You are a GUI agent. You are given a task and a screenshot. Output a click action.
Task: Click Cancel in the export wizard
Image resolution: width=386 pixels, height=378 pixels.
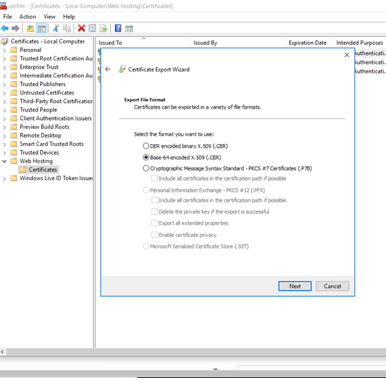(332, 286)
